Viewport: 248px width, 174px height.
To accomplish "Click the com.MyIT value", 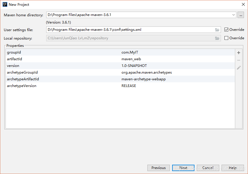I will (130, 52).
